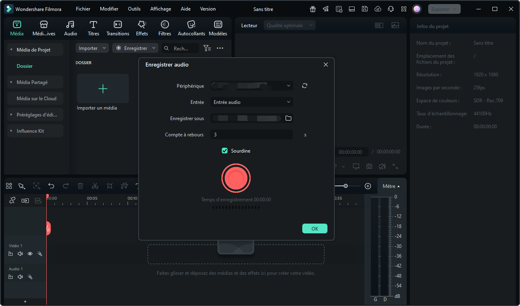Close the Enregistrer audio dialog
This screenshot has width=520, height=306.
tap(326, 65)
